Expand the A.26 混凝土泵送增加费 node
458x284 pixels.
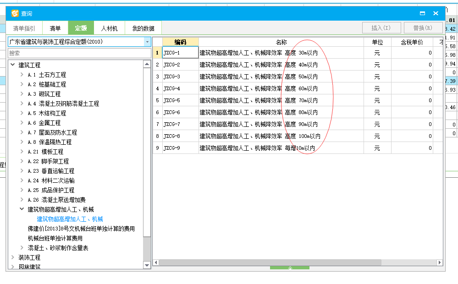coord(22,200)
